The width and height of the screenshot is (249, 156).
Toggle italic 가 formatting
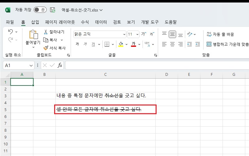coord(85,44)
